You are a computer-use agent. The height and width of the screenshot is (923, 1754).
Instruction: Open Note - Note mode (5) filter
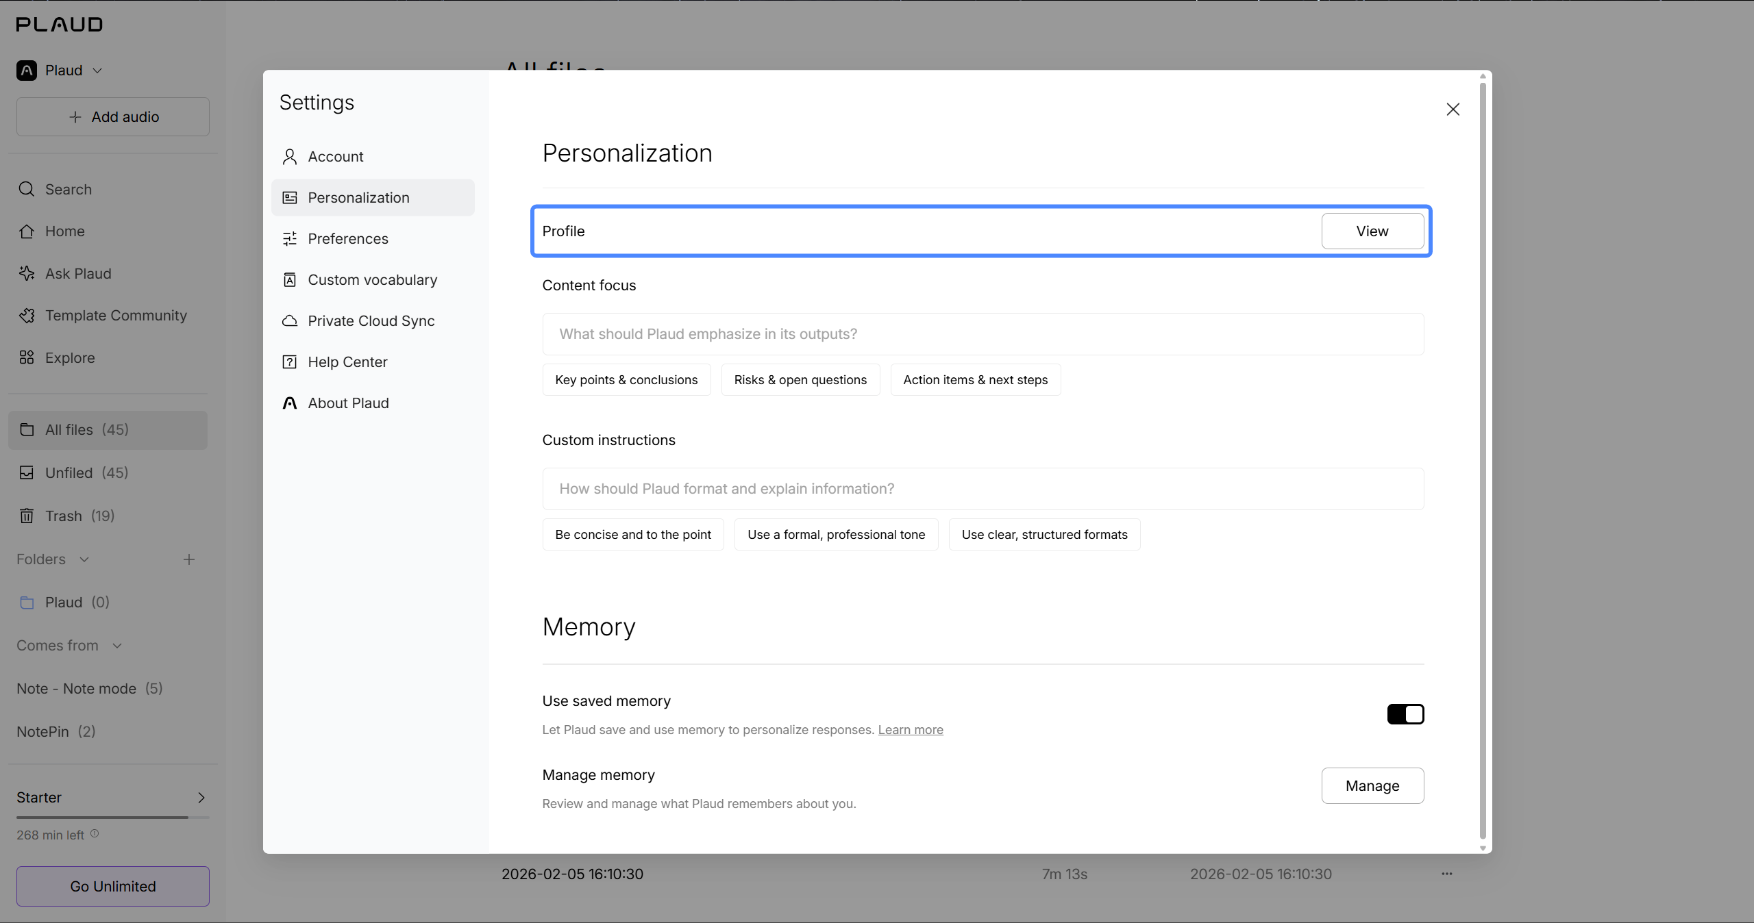click(x=90, y=689)
